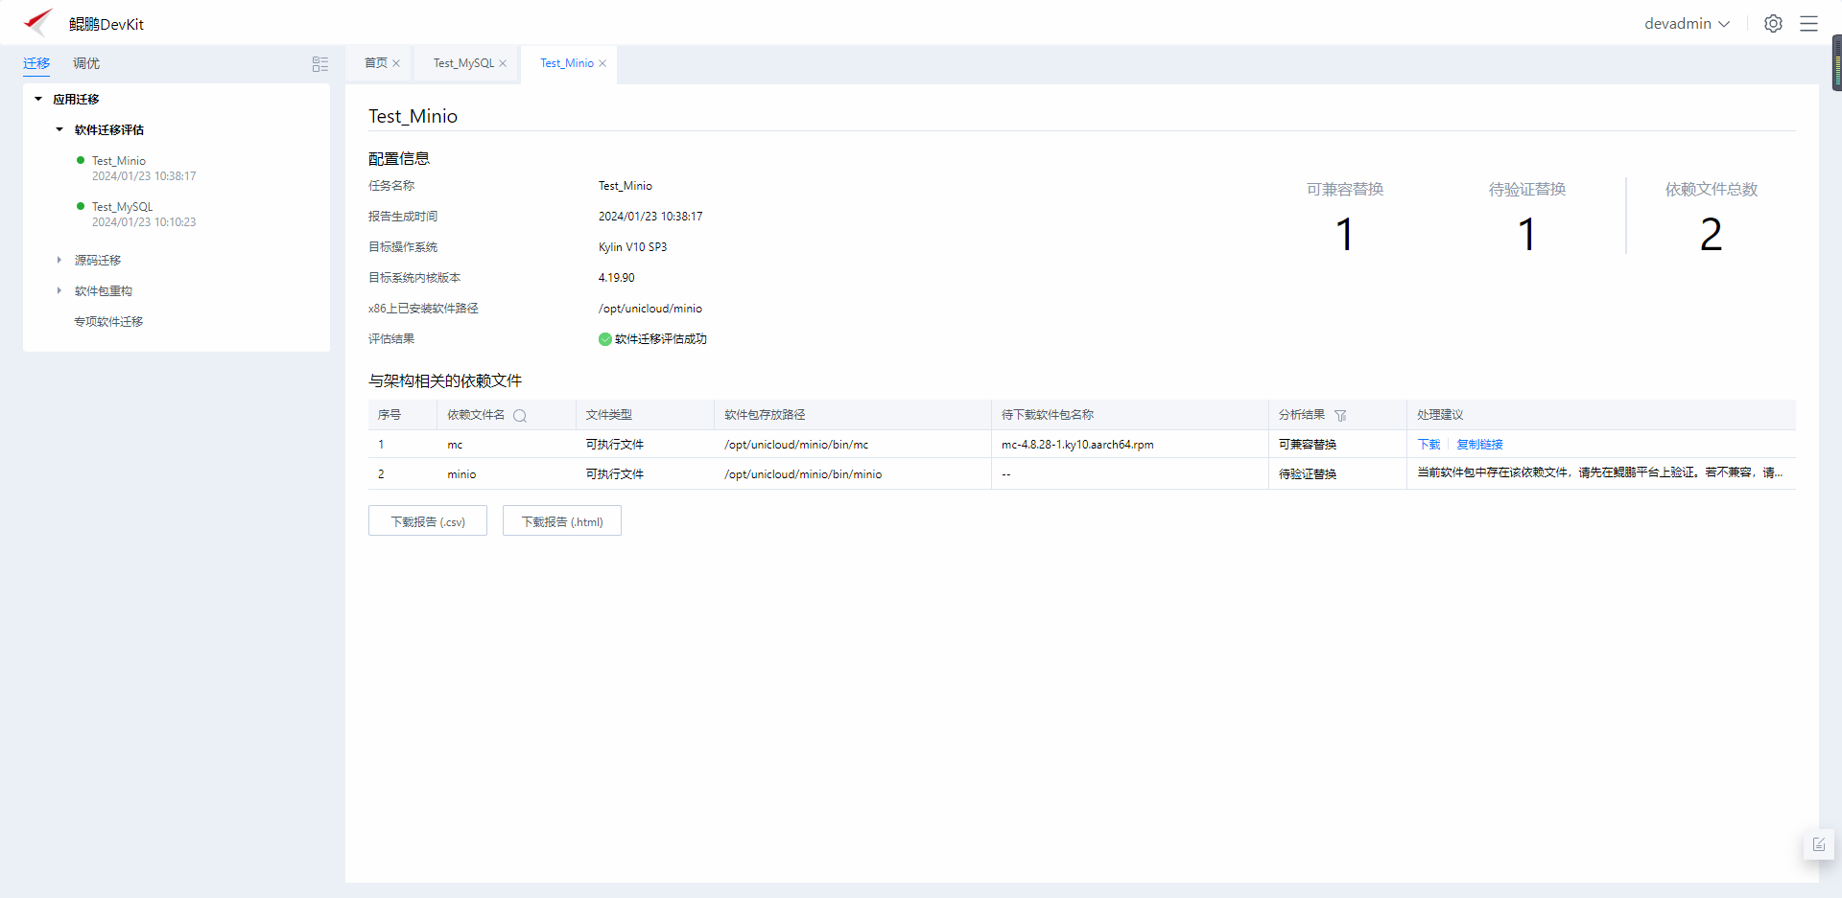
Task: Select the Test_Minio tab
Action: 567,63
